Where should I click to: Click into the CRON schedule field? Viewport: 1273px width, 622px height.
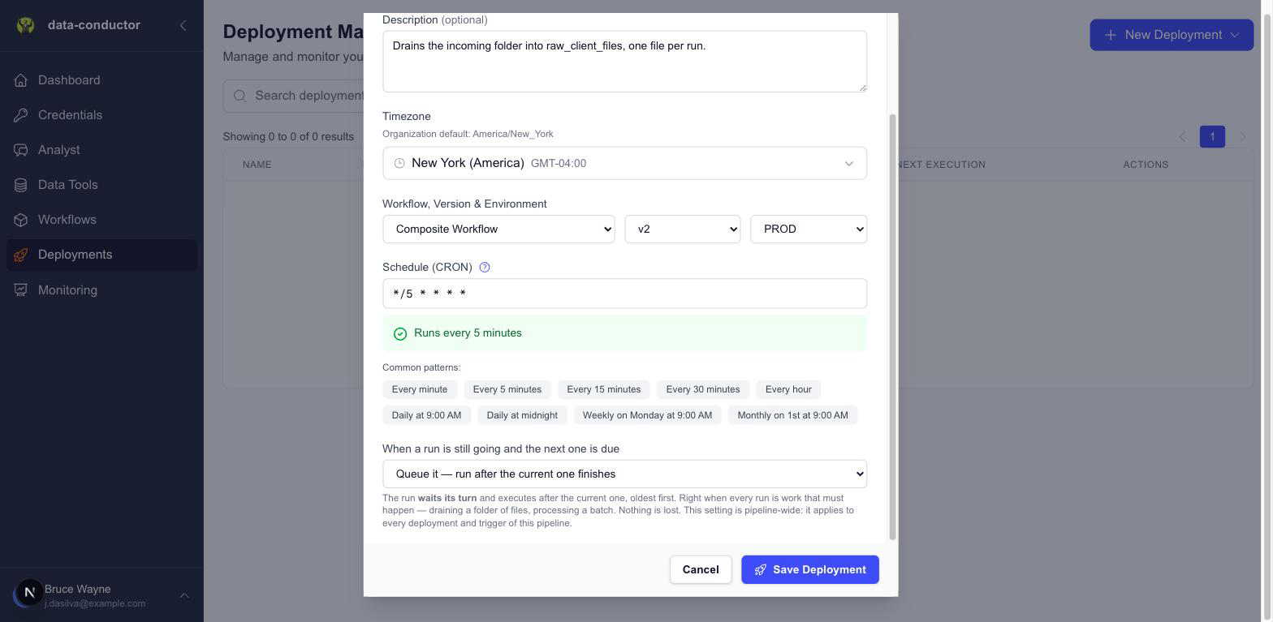(x=624, y=294)
